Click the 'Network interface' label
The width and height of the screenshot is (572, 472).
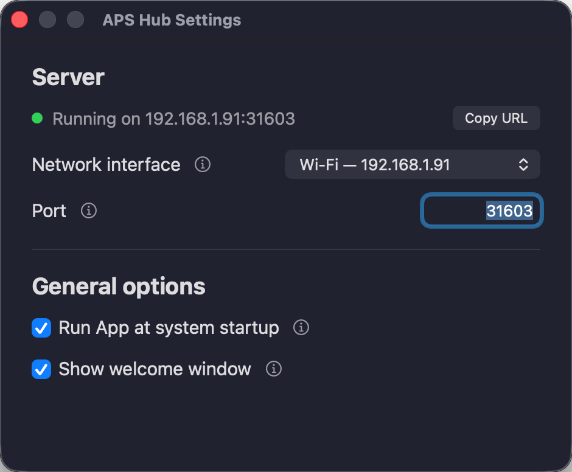[106, 165]
